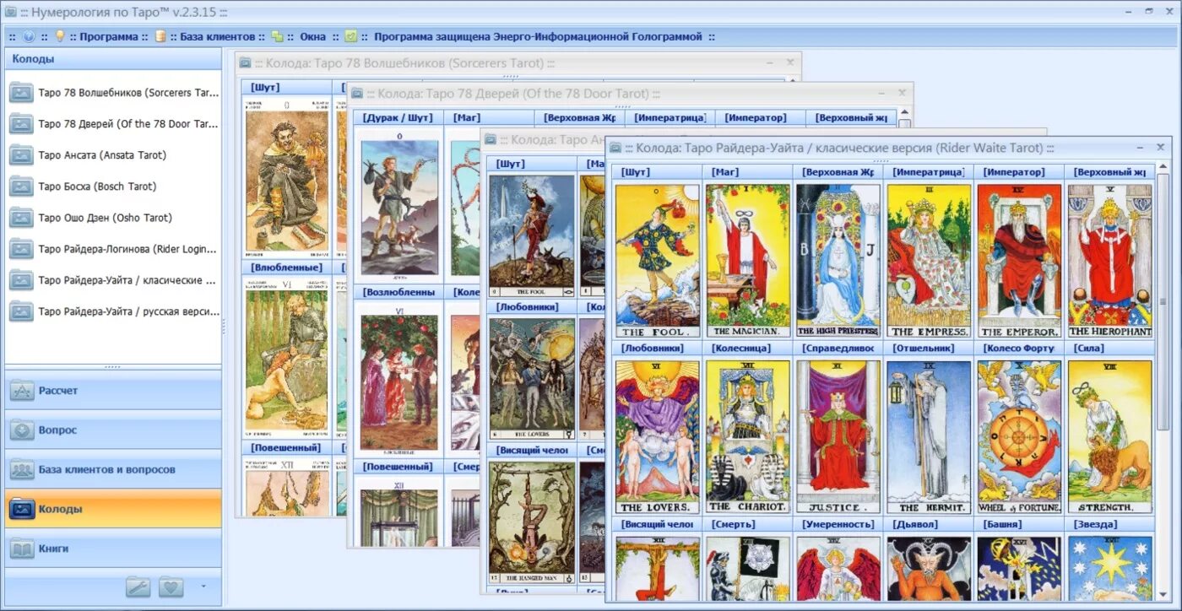Open the Окна menu

pos(312,36)
